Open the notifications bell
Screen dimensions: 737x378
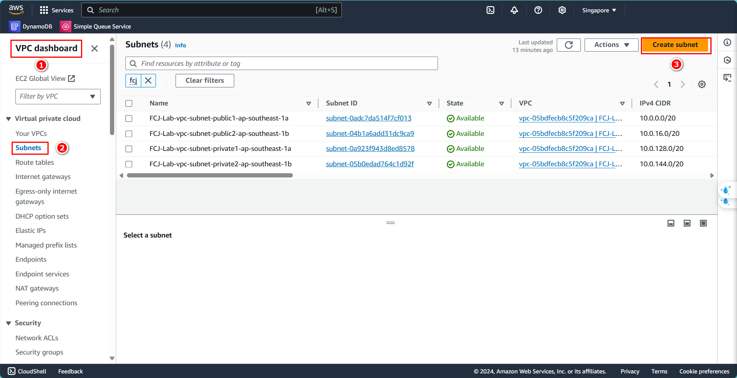point(514,10)
